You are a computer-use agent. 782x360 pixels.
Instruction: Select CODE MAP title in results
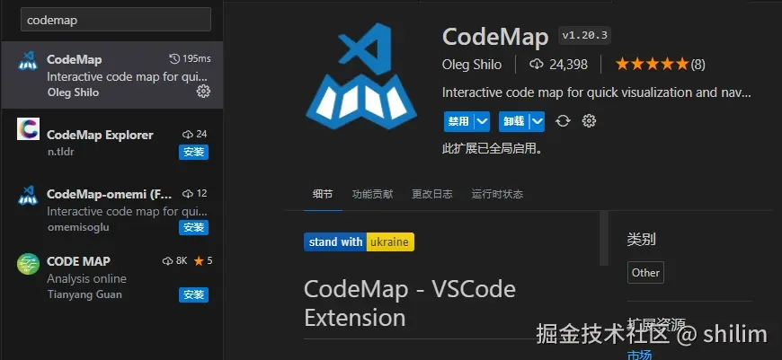(78, 261)
